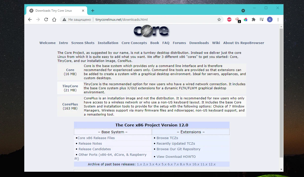Open the extension with badge 2
Screen dimensions: 304x177
(238, 20)
